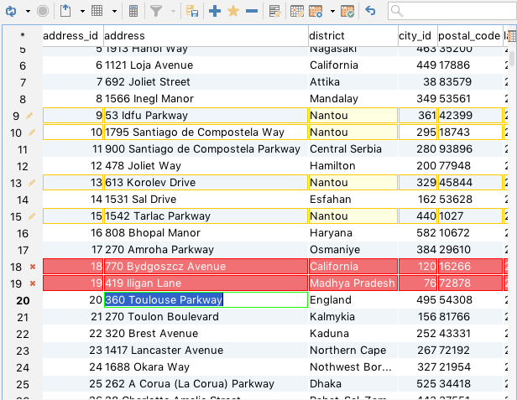
Task: Click the refresh data icon
Action: click(10, 11)
